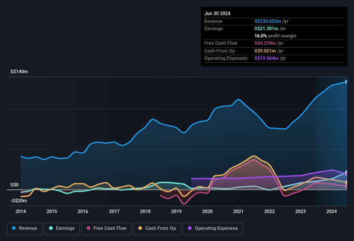The height and width of the screenshot is (241, 354).
Task: Click the 2022 x-axis label
Action: click(269, 211)
